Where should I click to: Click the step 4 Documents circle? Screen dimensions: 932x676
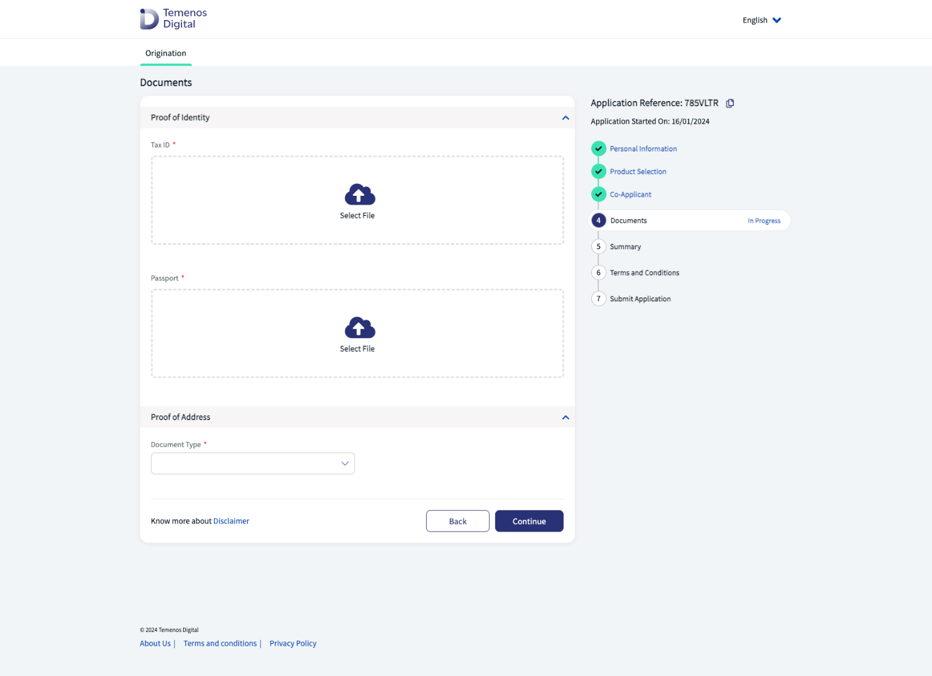click(599, 221)
